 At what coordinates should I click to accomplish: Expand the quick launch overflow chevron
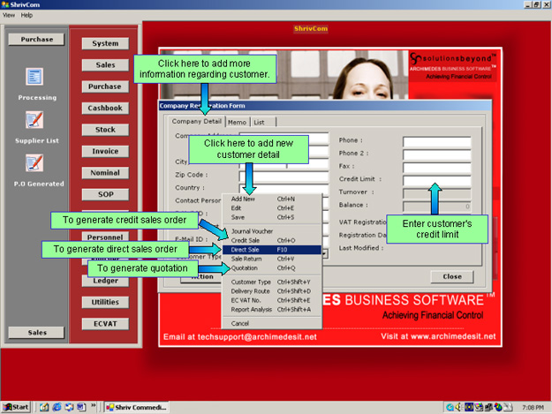coord(94,407)
